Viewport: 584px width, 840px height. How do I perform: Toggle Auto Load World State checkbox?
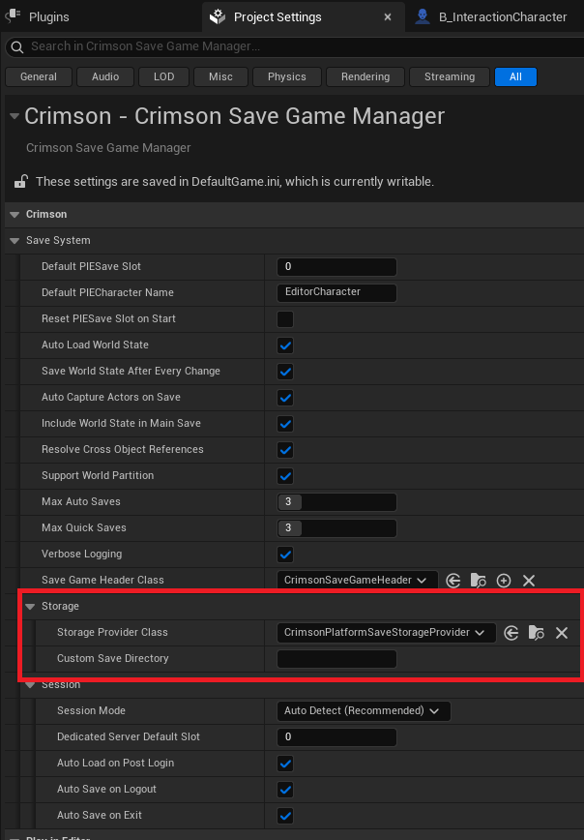point(285,345)
